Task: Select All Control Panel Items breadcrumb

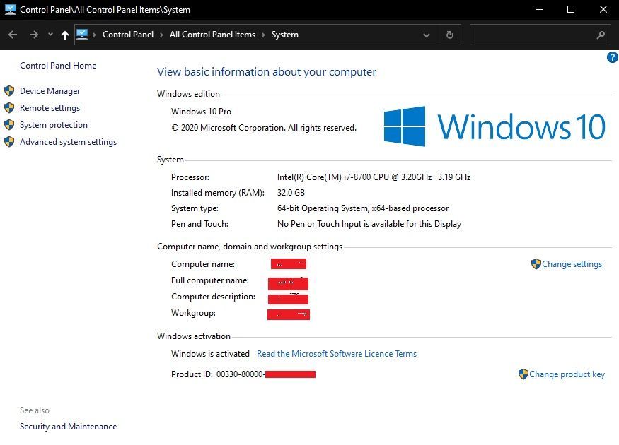Action: point(212,35)
